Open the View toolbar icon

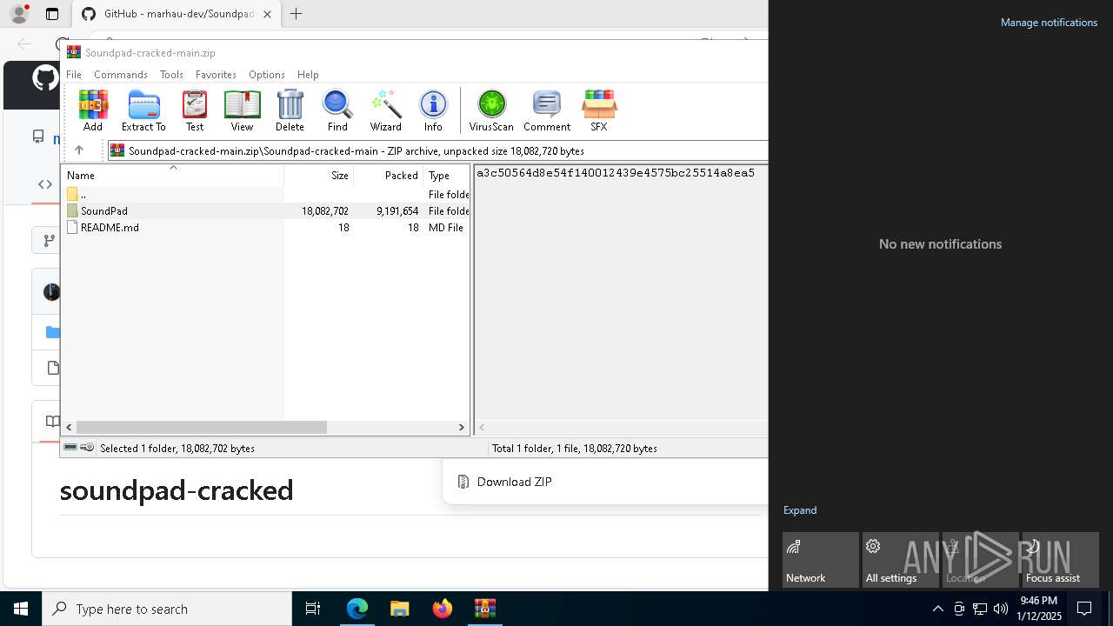coord(242,110)
